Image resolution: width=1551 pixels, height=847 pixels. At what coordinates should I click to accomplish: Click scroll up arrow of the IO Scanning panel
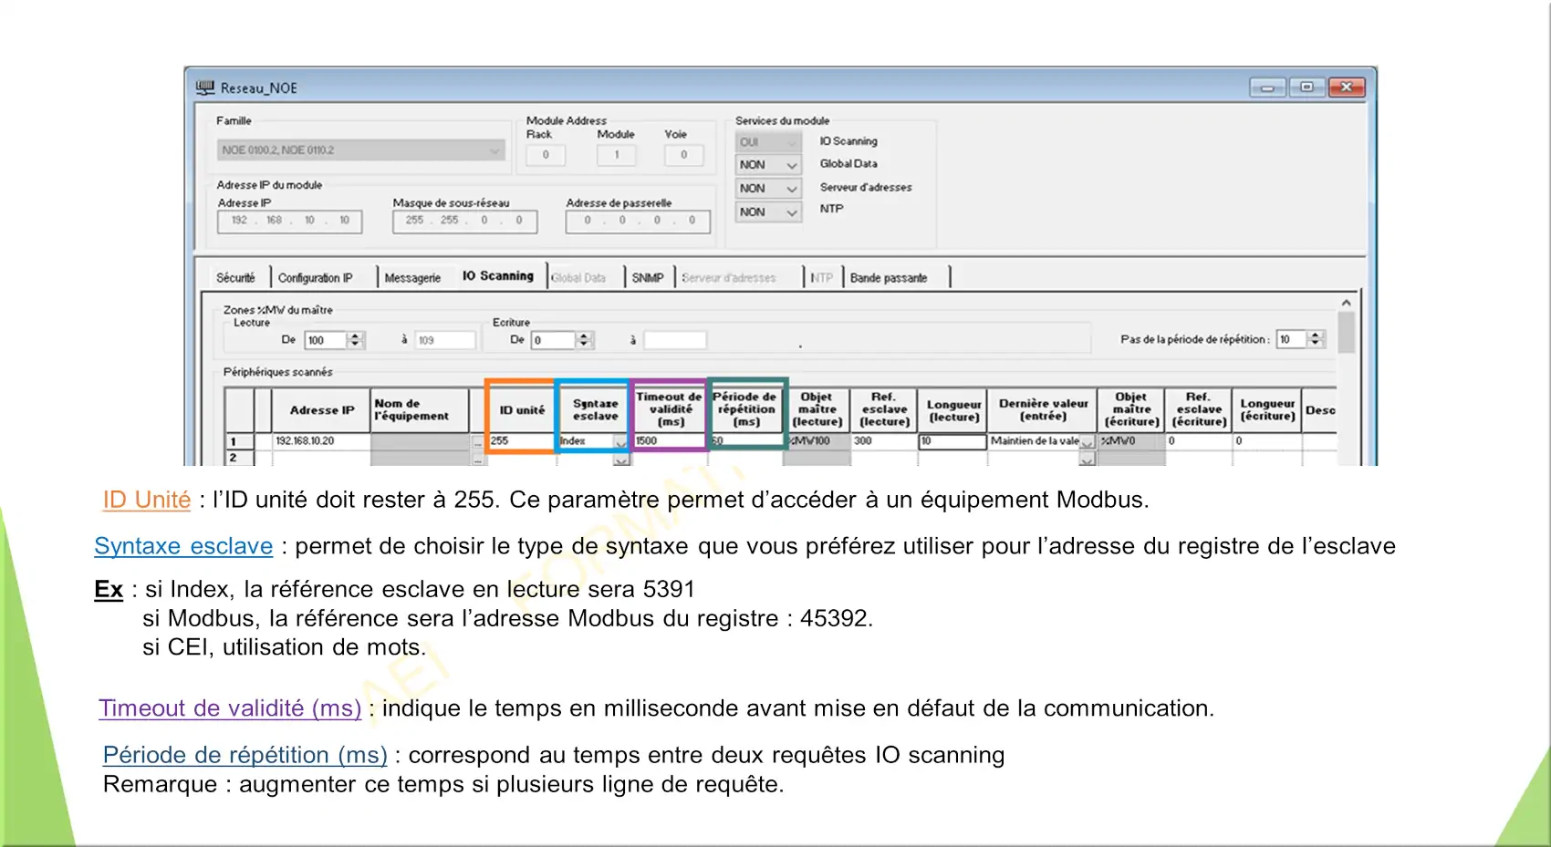tap(1346, 303)
